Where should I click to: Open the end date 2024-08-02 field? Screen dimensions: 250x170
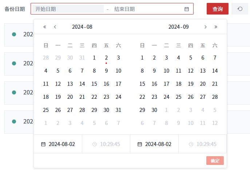pos(158,144)
